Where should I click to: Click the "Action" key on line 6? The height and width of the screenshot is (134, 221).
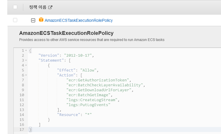[x=66, y=75]
